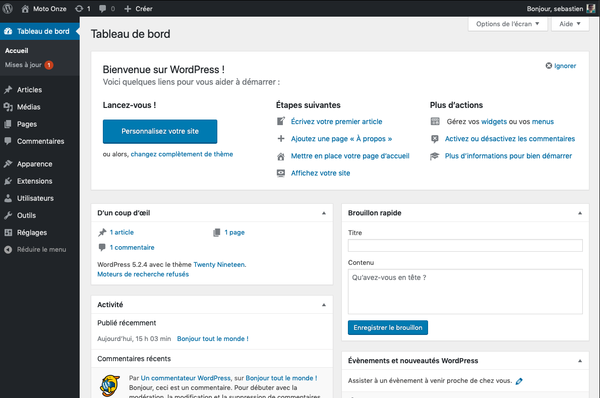
Task: Click the Moto Onze home icon
Action: click(x=25, y=9)
